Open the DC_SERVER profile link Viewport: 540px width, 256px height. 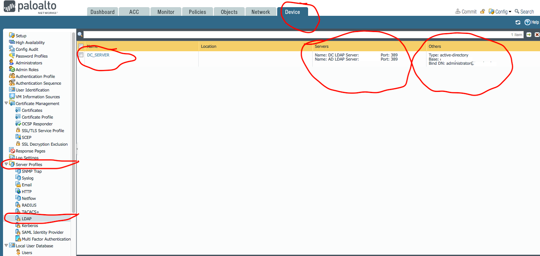pos(98,55)
